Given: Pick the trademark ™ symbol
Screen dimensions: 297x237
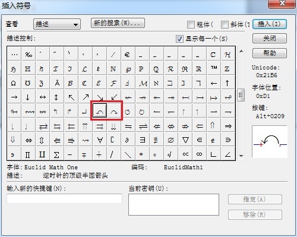Looking at the screenshot, I should [214, 68].
